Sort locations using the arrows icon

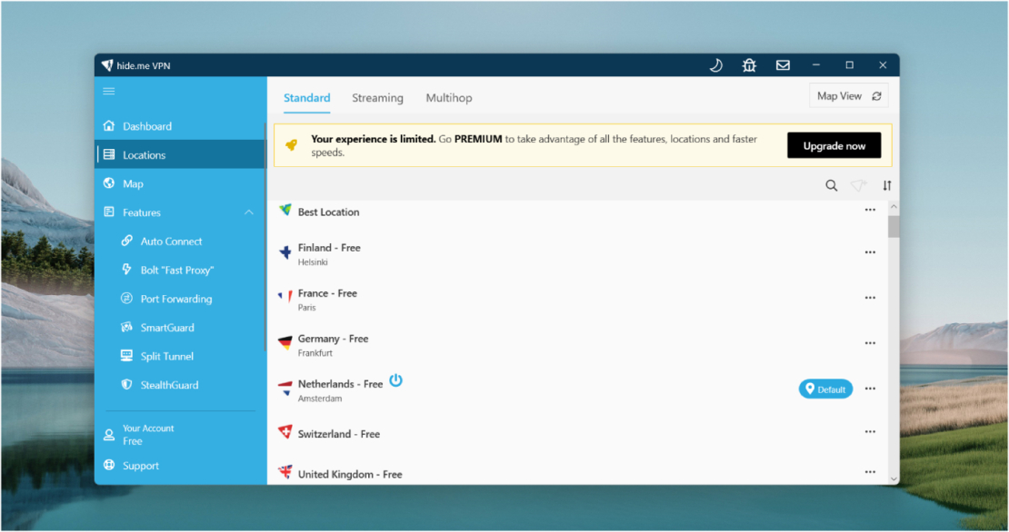click(886, 185)
